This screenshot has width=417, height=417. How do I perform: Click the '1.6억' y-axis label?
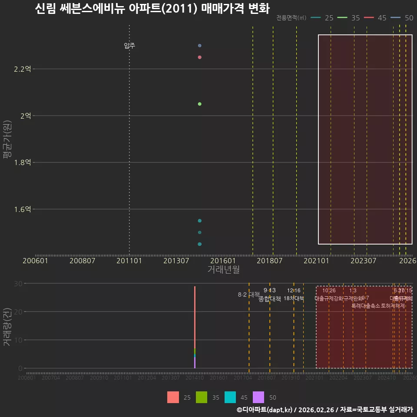point(22,209)
